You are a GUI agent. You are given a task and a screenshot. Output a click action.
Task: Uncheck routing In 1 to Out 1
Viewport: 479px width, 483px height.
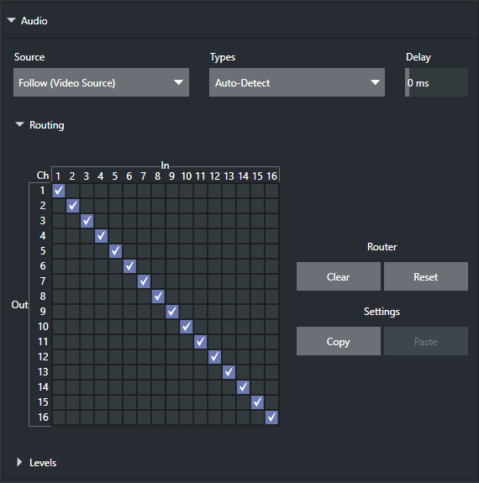coord(59,191)
